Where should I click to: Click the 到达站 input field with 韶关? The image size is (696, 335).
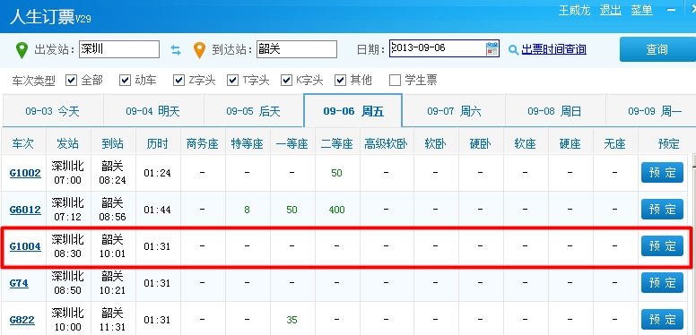[x=297, y=49]
